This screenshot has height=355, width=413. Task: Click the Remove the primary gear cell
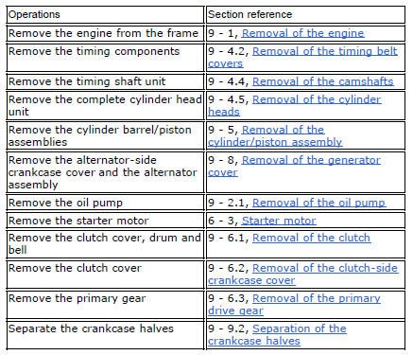(105, 305)
